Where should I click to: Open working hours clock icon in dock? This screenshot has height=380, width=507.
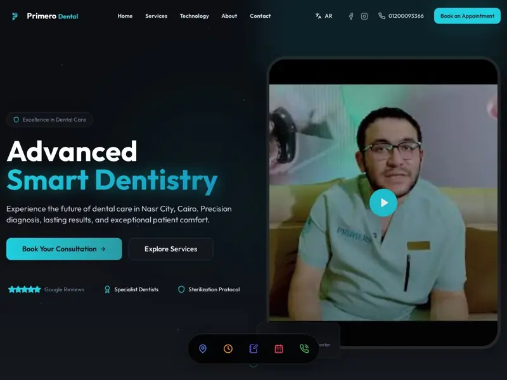point(228,349)
